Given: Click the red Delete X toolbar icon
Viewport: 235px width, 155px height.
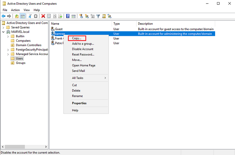Looking at the screenshot, I should point(43,16).
